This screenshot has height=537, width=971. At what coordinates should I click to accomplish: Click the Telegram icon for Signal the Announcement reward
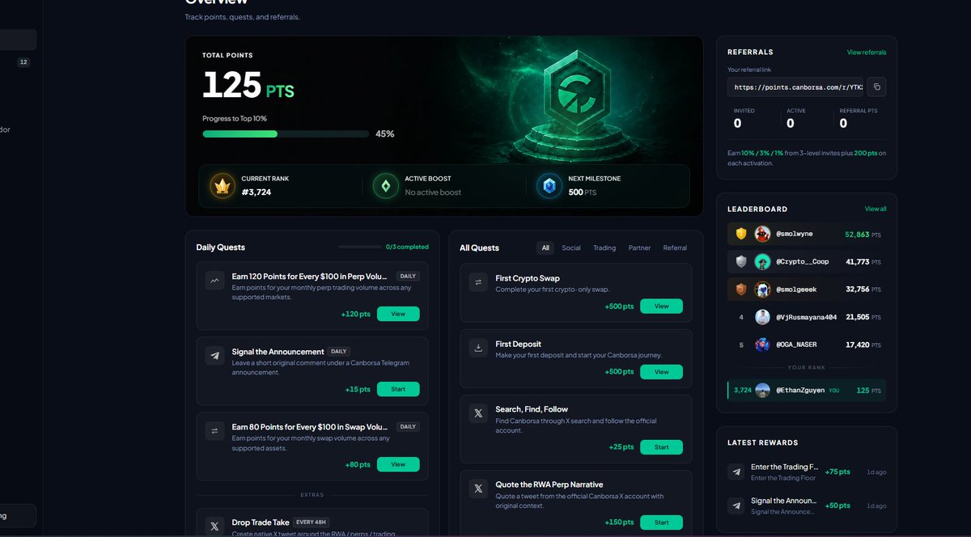click(736, 505)
